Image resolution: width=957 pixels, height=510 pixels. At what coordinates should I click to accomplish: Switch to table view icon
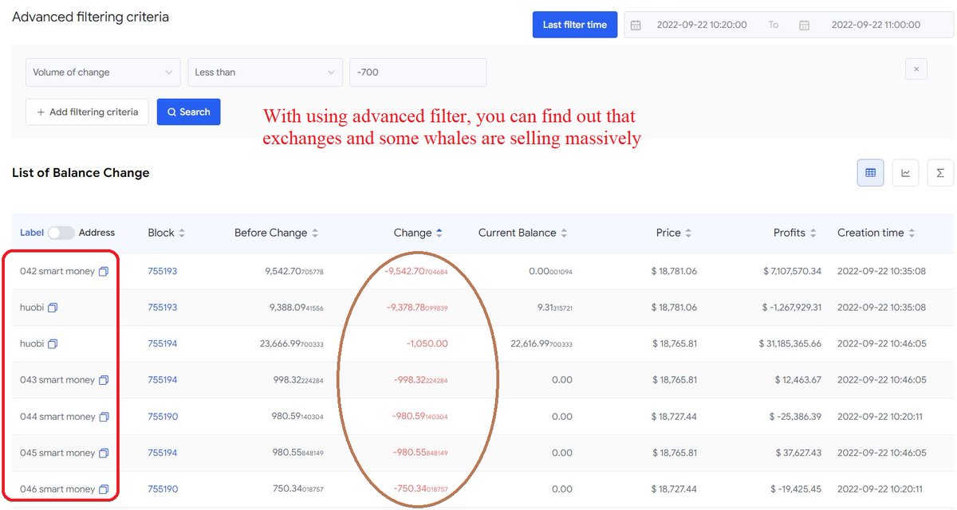coord(870,173)
